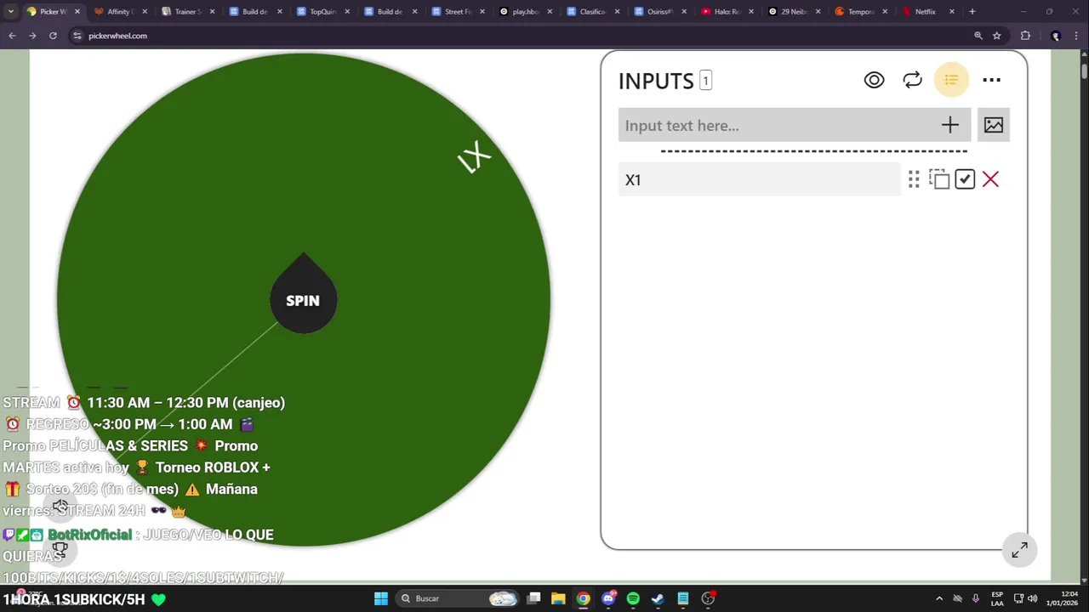Click the microphone tray icon
Screen dimensions: 1089x612
pyautogui.click(x=976, y=598)
